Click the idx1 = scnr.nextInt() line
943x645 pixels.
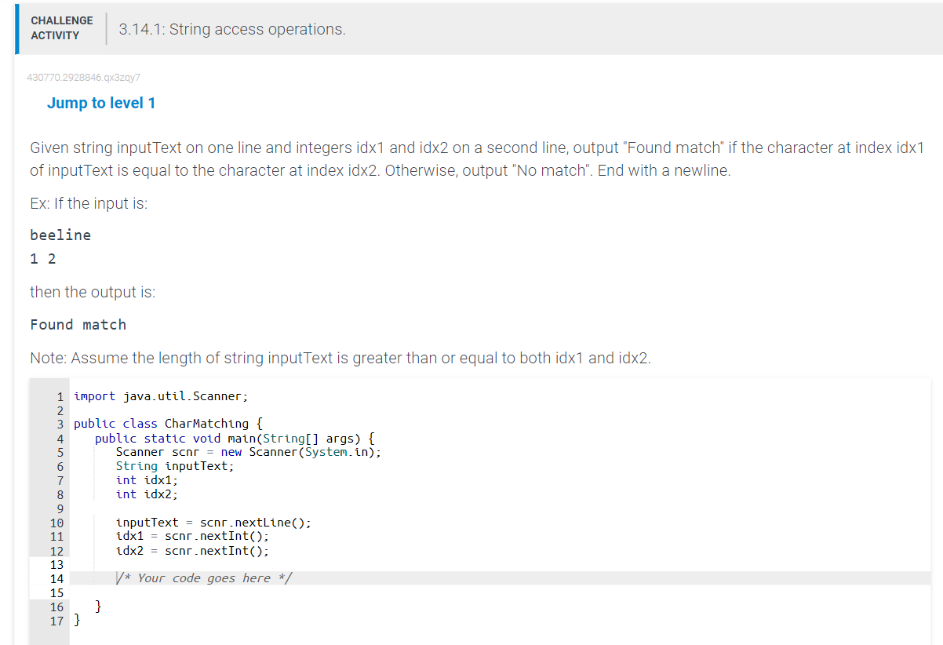click(194, 536)
